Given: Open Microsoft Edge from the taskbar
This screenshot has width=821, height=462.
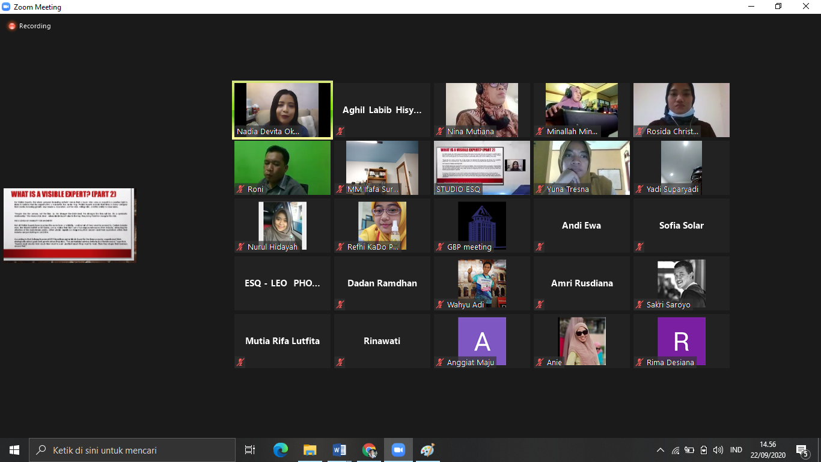Looking at the screenshot, I should pyautogui.click(x=280, y=450).
